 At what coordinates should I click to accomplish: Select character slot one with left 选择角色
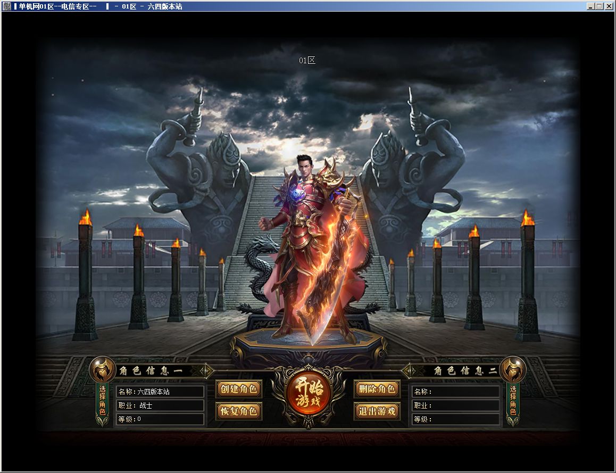[x=103, y=401]
